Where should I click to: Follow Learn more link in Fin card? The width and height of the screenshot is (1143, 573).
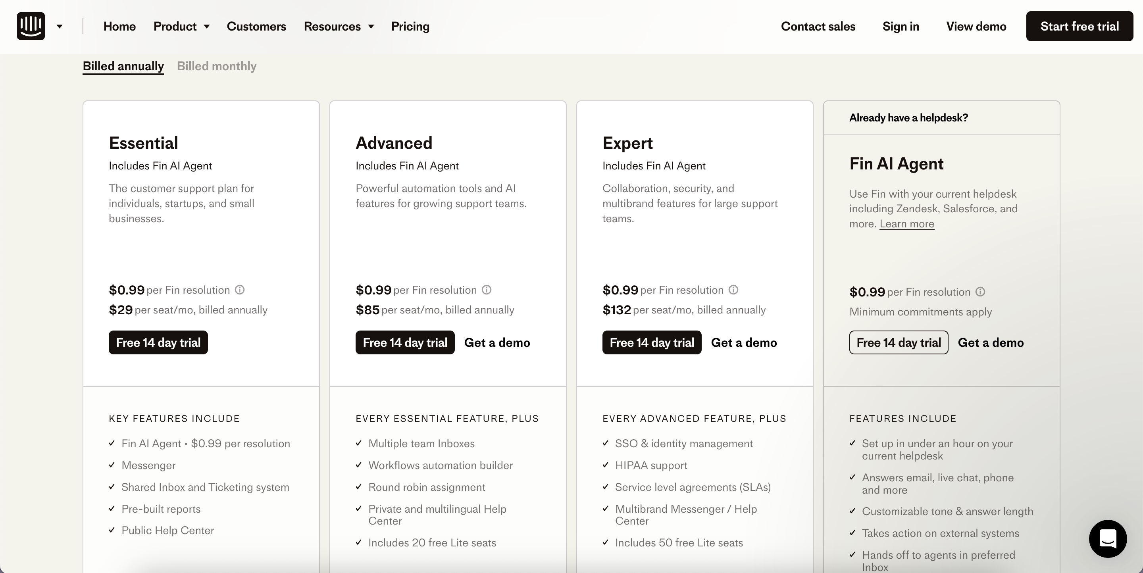point(906,224)
